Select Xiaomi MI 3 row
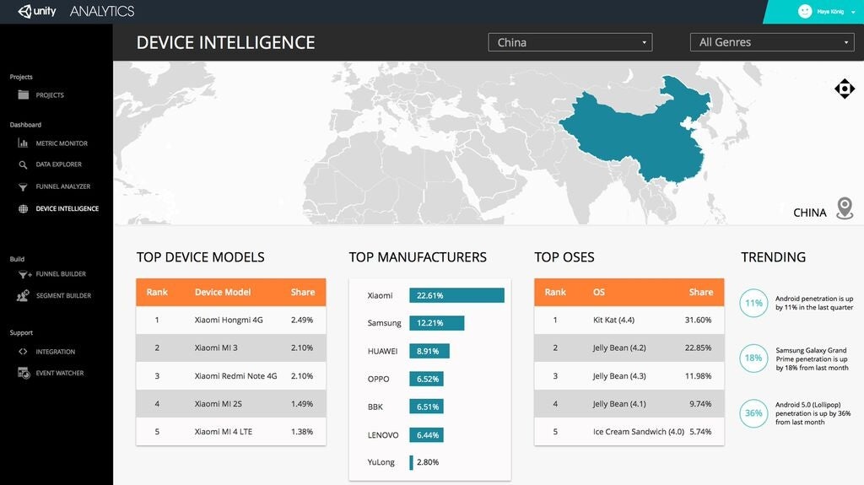Image resolution: width=864 pixels, height=485 pixels. tap(231, 348)
